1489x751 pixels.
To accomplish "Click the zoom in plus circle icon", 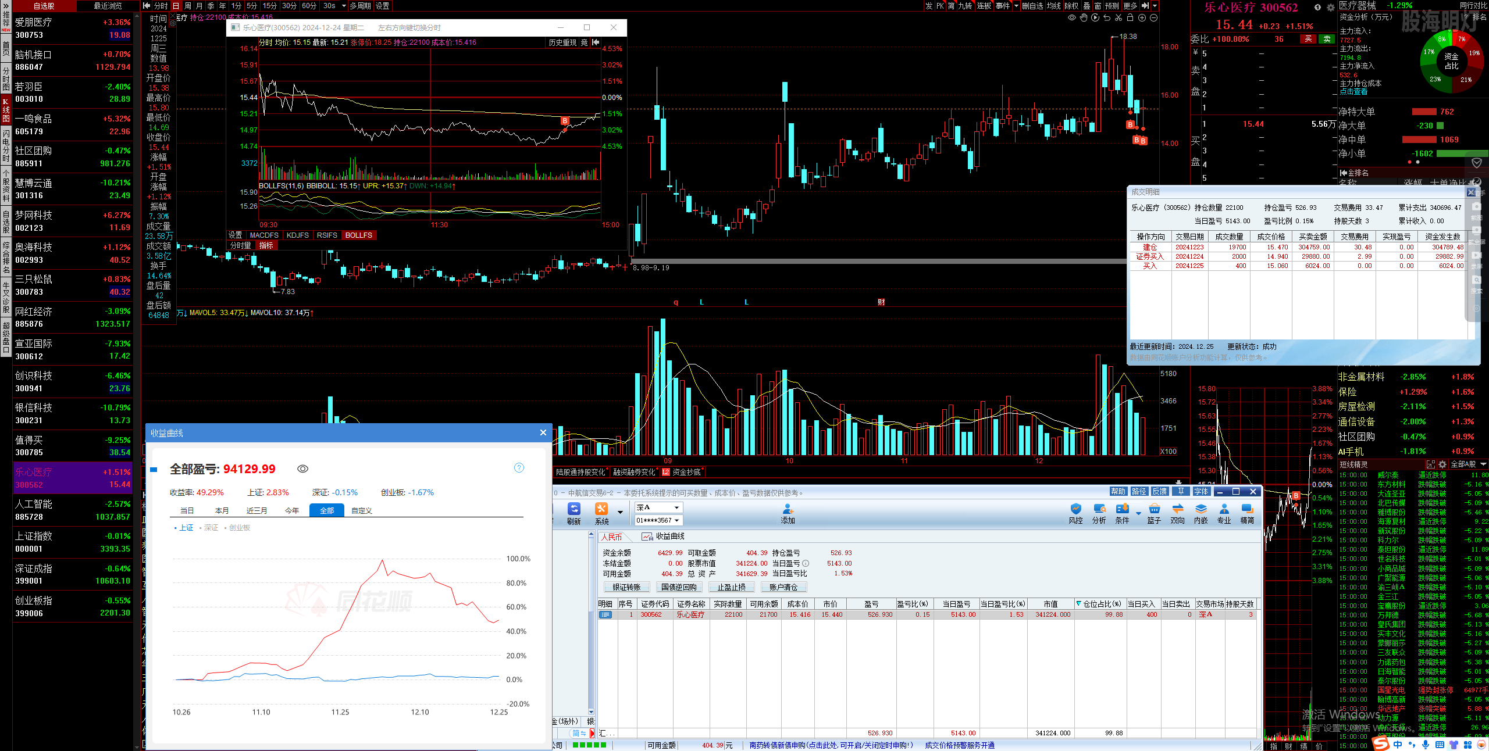I will click(1142, 18).
